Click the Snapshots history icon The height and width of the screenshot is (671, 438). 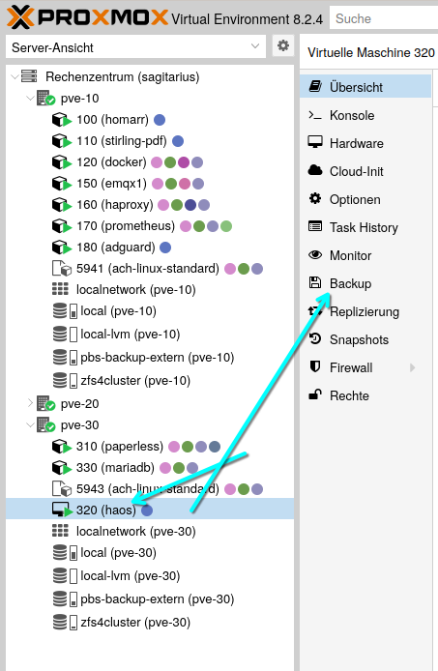[315, 339]
